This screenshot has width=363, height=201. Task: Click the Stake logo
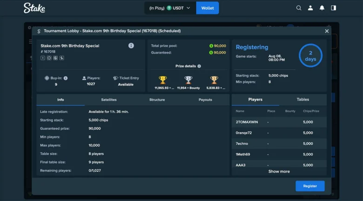tap(34, 8)
